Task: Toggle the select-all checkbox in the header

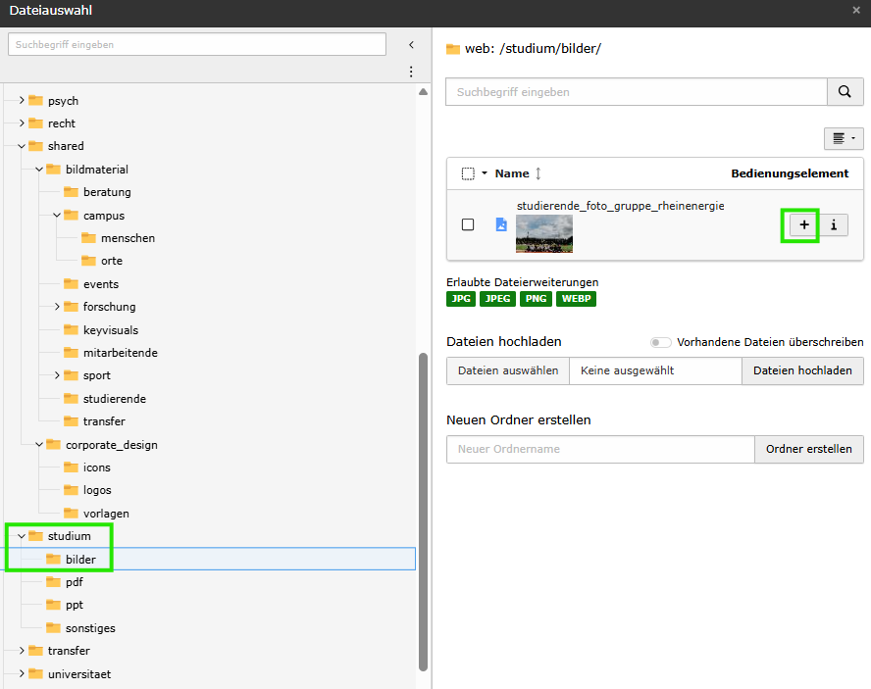Action: click(468, 173)
